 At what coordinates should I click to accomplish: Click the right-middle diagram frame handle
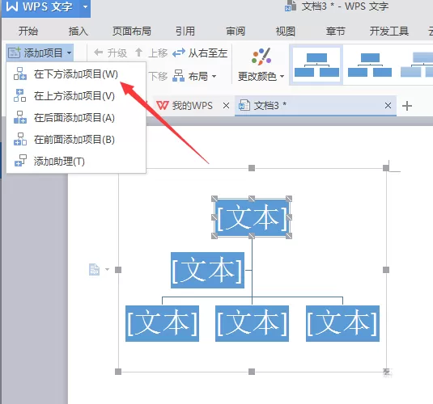point(386,270)
